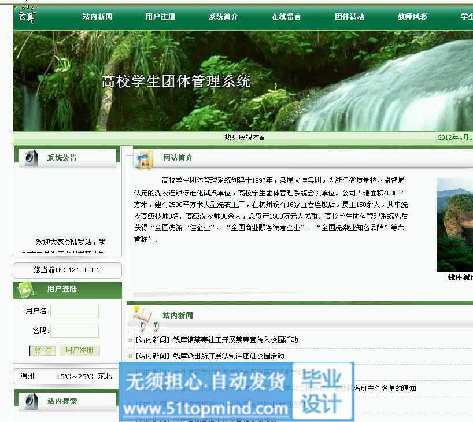
Task: Open the 用户注册 navigation menu item
Action: [x=160, y=17]
